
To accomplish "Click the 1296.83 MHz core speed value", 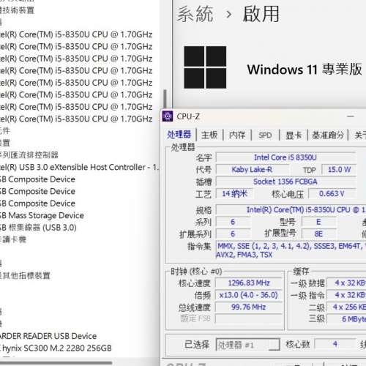I will [249, 283].
